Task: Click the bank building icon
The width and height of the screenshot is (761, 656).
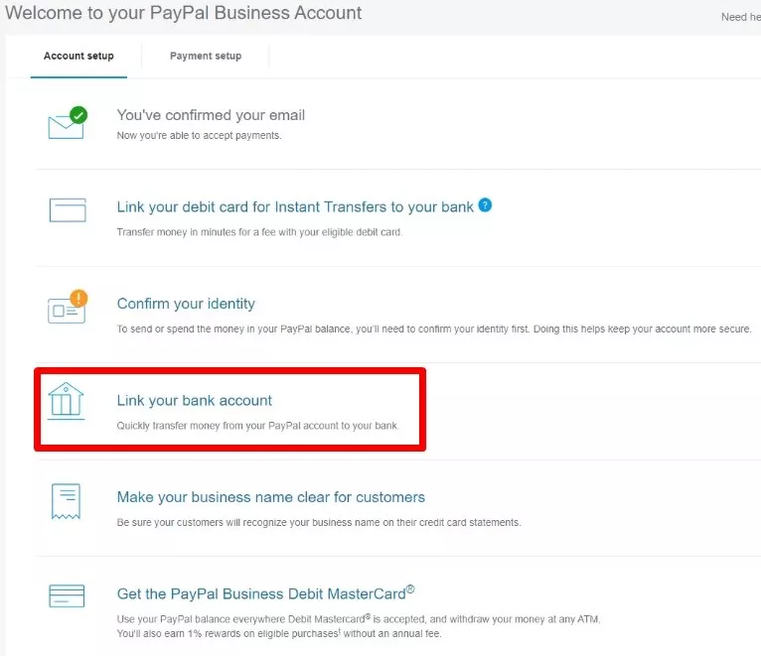Action: click(67, 400)
